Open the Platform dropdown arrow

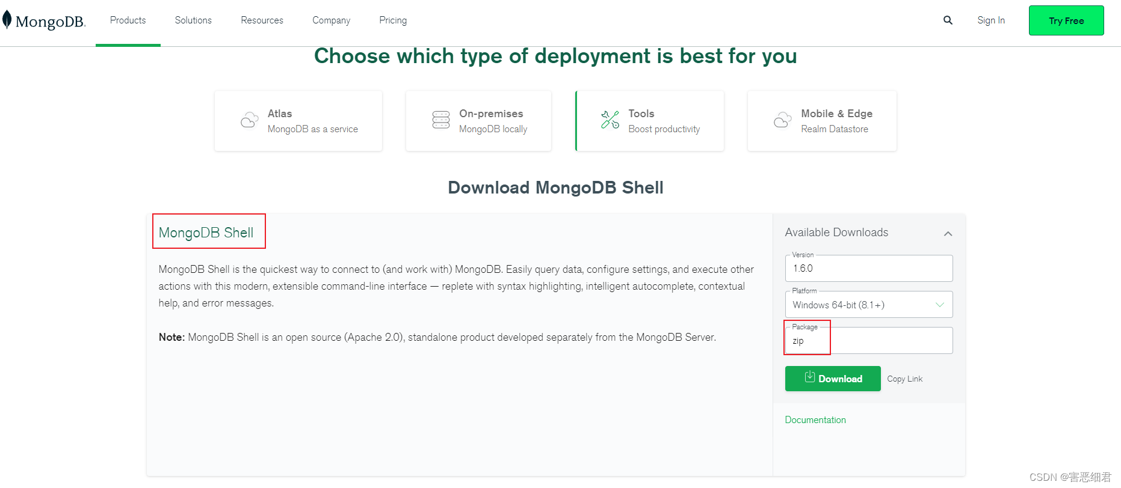[x=940, y=305]
